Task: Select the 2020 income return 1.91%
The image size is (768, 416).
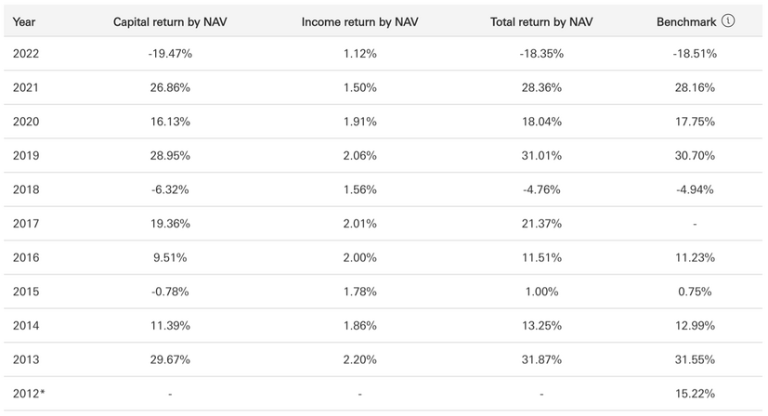Action: pos(358,122)
